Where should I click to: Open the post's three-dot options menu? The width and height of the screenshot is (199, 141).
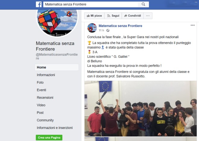[x=193, y=25]
